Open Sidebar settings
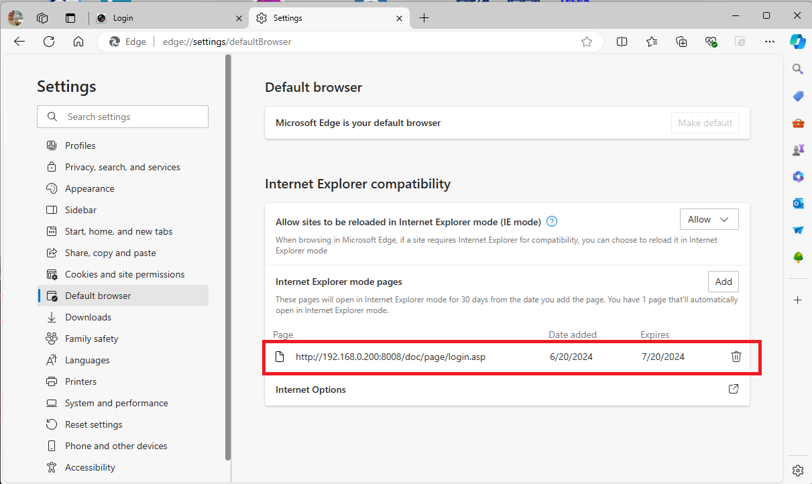812x484 pixels. [x=123, y=210]
